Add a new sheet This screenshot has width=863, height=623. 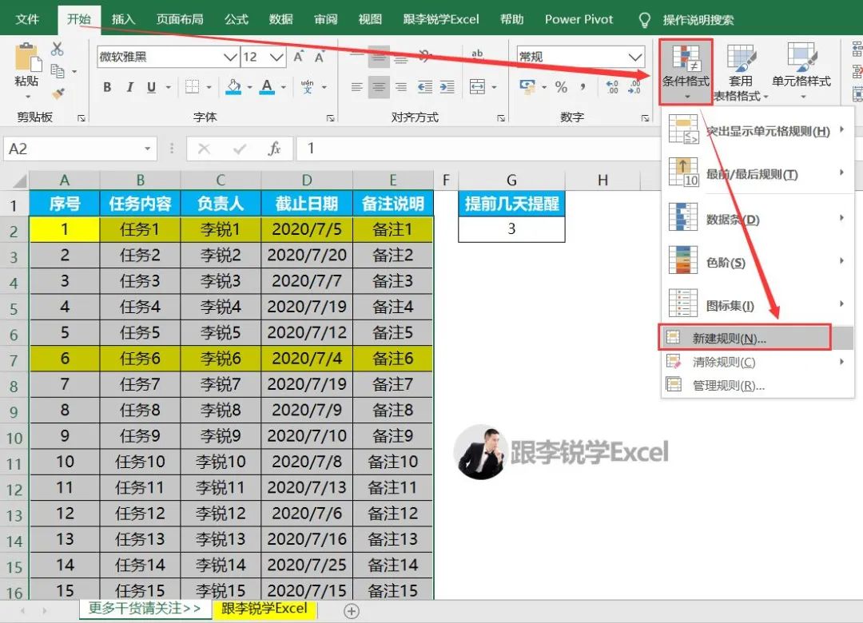pos(351,611)
